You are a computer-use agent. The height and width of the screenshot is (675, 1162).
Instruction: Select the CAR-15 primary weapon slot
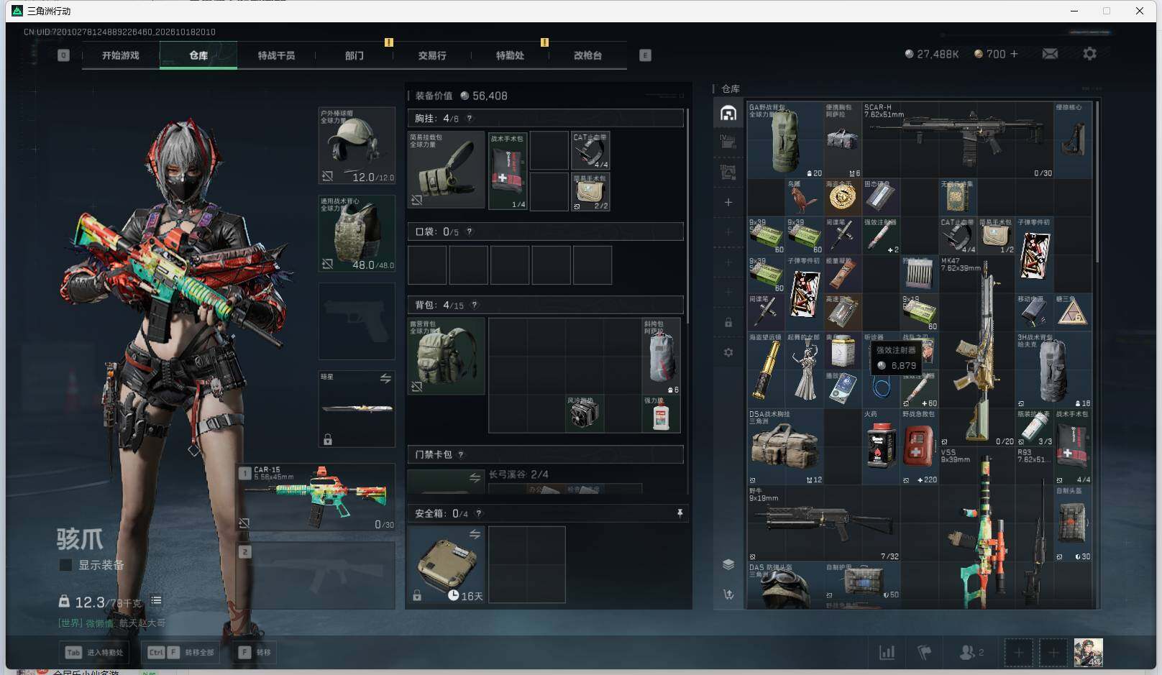(x=316, y=497)
